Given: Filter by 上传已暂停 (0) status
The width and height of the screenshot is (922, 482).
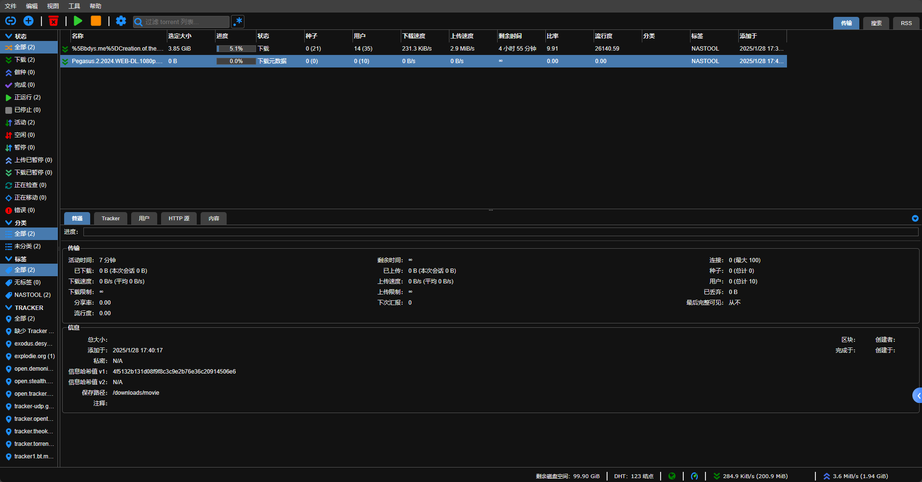Looking at the screenshot, I should 28,160.
